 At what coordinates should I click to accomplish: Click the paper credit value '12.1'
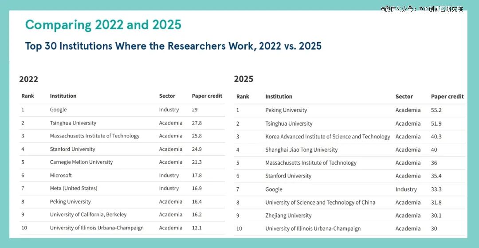click(197, 228)
